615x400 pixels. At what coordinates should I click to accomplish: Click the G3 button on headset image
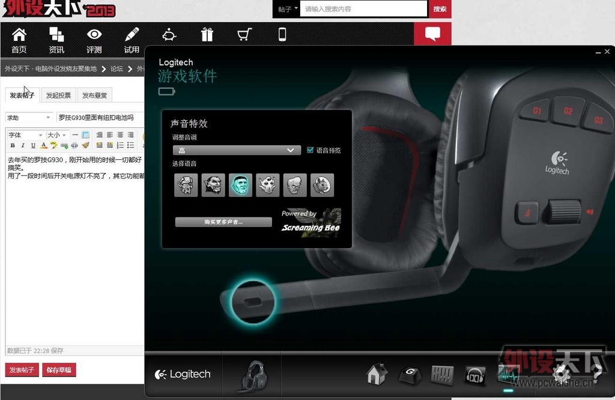[598, 120]
